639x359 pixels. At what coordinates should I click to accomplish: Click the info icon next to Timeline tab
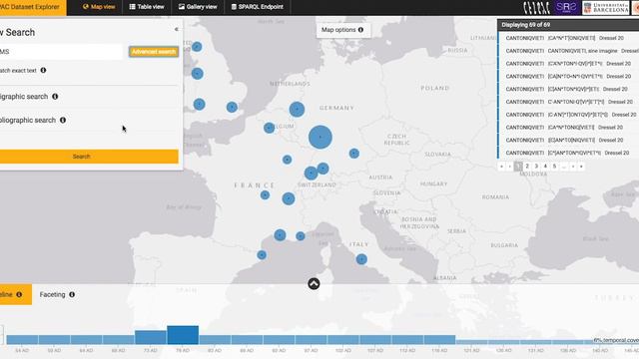coord(19,294)
